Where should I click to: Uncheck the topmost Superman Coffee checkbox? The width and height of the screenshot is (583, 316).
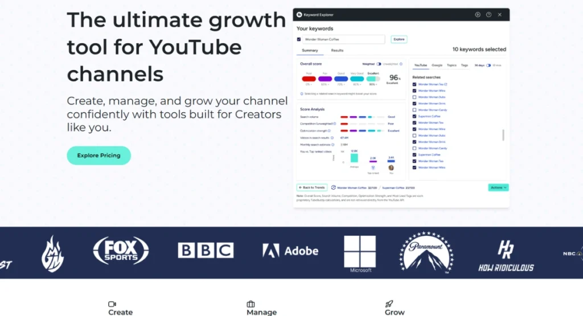(414, 116)
